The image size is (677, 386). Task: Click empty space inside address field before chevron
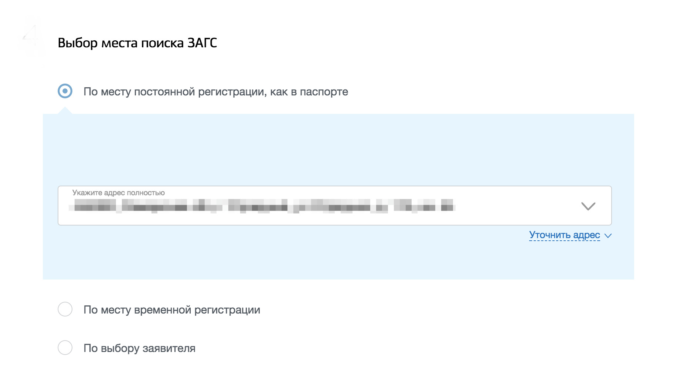517,206
